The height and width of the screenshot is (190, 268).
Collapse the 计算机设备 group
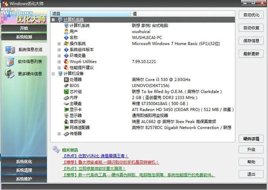click(53, 74)
